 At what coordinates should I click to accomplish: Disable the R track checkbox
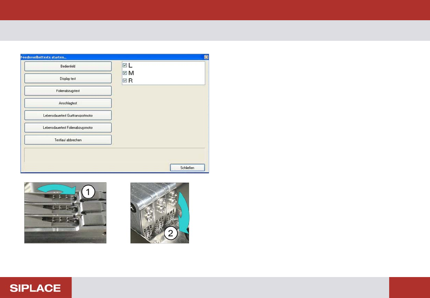125,81
